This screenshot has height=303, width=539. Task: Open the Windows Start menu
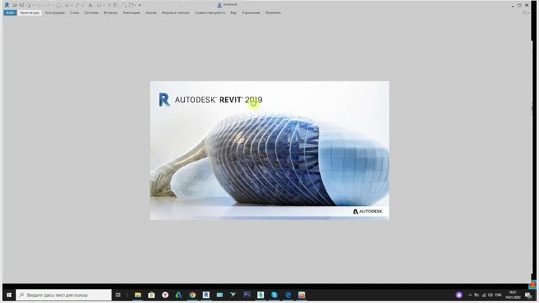[9, 295]
